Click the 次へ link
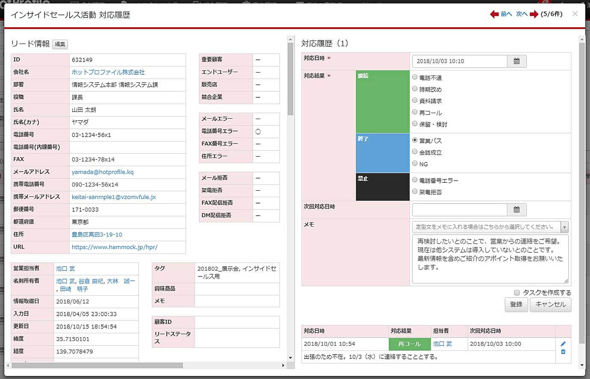The height and width of the screenshot is (379, 590). [522, 14]
